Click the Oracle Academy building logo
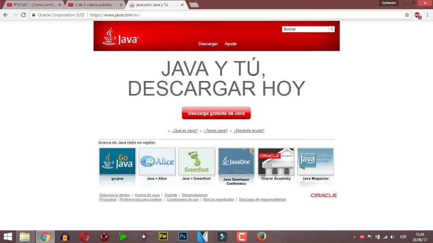The image size is (433, 243). [x=276, y=161]
